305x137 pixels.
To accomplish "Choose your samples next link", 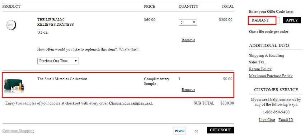I will click(131, 103).
